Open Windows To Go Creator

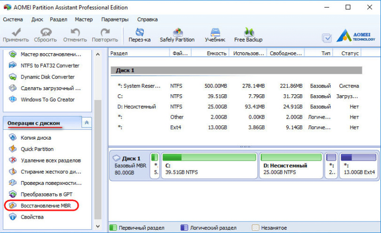[x=42, y=100]
